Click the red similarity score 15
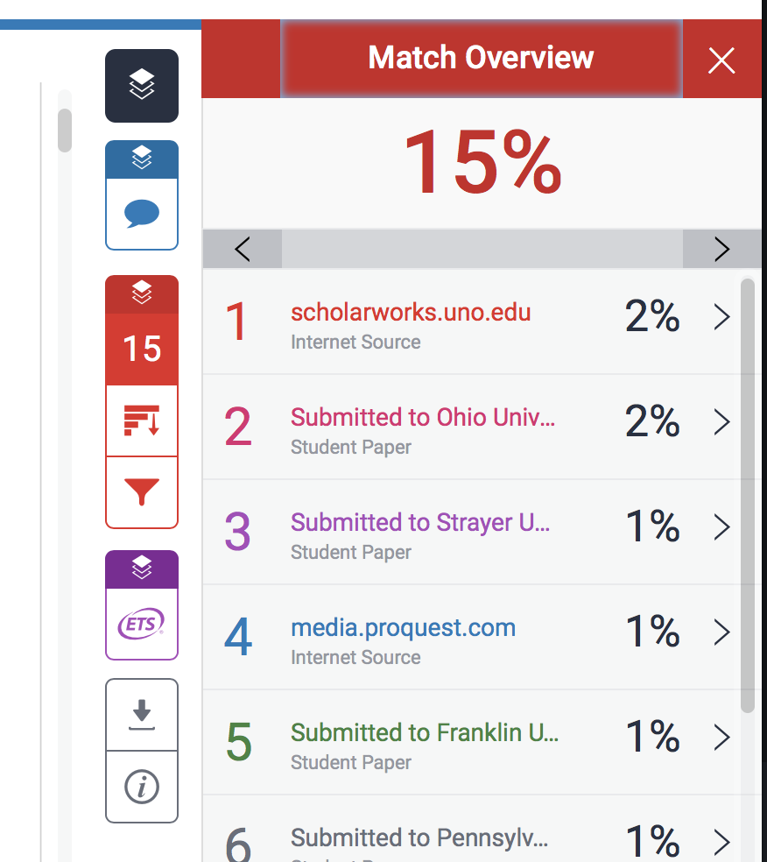 142,349
